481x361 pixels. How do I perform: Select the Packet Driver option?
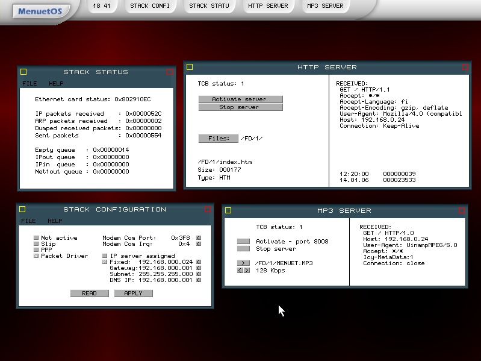pyautogui.click(x=36, y=256)
